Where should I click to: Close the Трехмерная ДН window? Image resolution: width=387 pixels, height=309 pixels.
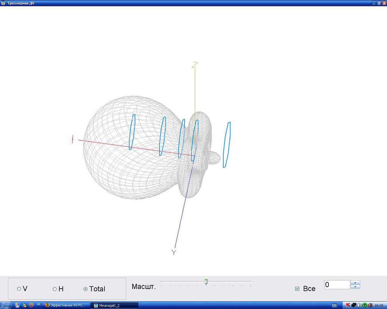[x=384, y=3]
